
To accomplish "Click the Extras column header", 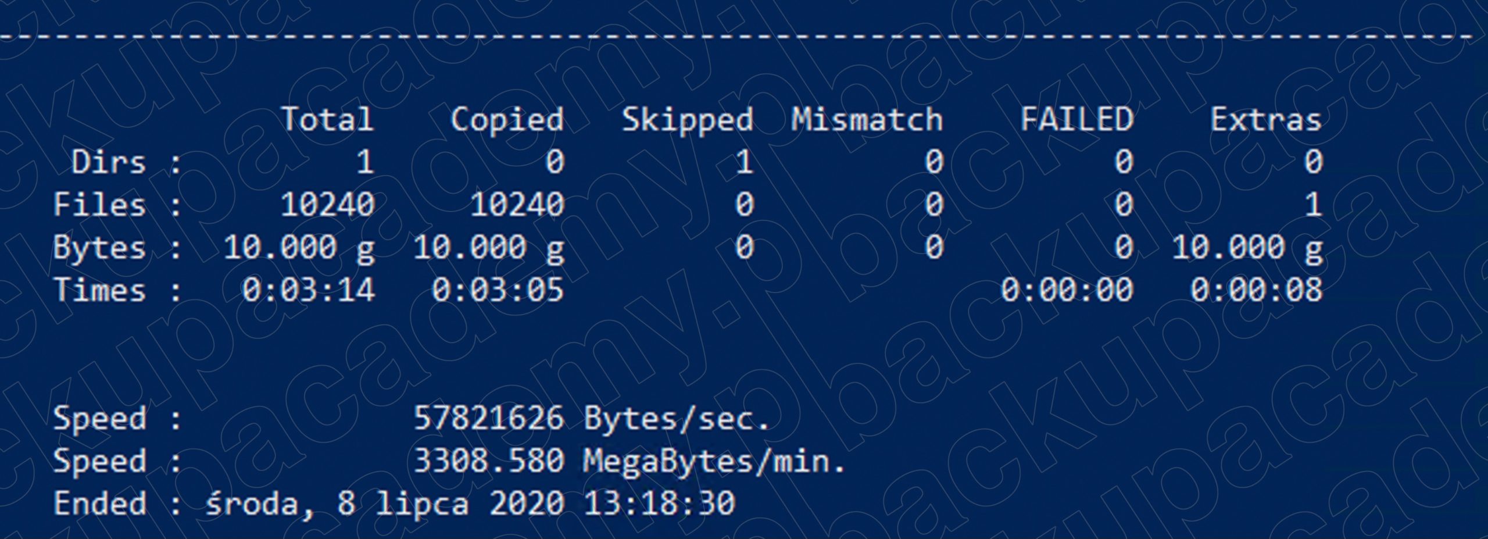I will [x=1267, y=120].
